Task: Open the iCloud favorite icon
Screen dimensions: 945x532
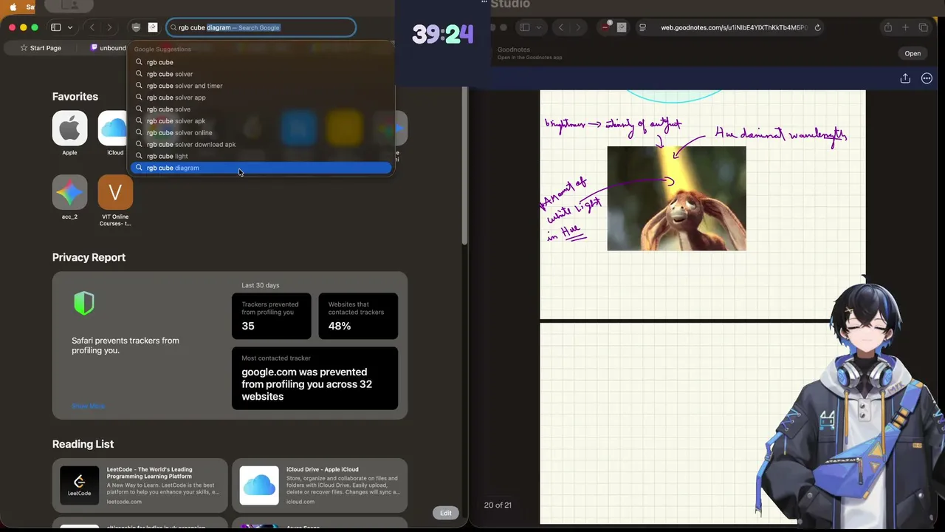Action: (x=114, y=129)
